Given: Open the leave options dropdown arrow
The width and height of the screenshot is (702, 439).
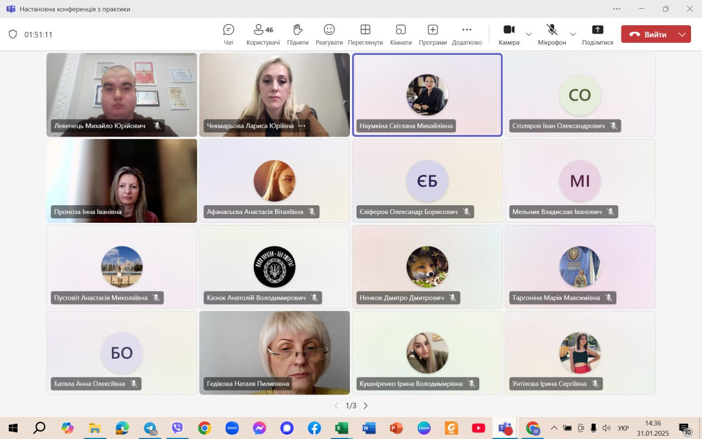Looking at the screenshot, I should click(x=682, y=34).
